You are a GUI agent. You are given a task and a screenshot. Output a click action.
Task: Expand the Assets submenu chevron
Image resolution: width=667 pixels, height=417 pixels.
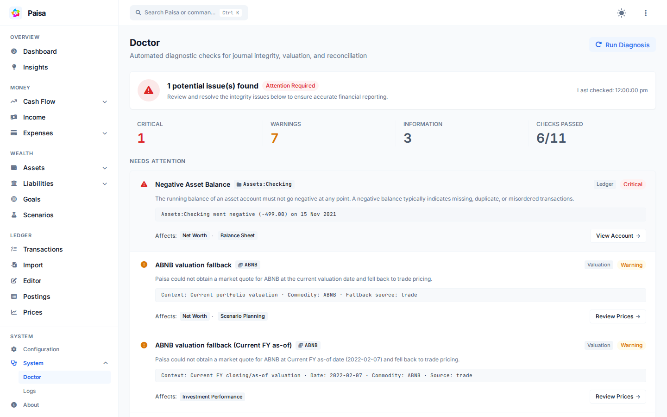(105, 168)
